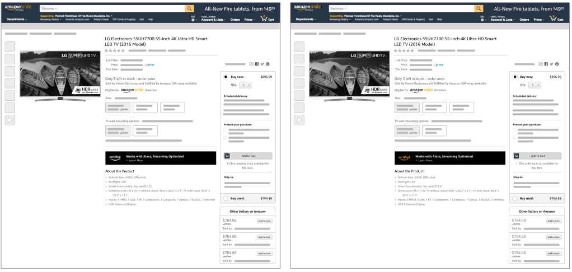Open Orders in the right page nav
The height and width of the screenshot is (272, 572).
(x=524, y=20)
